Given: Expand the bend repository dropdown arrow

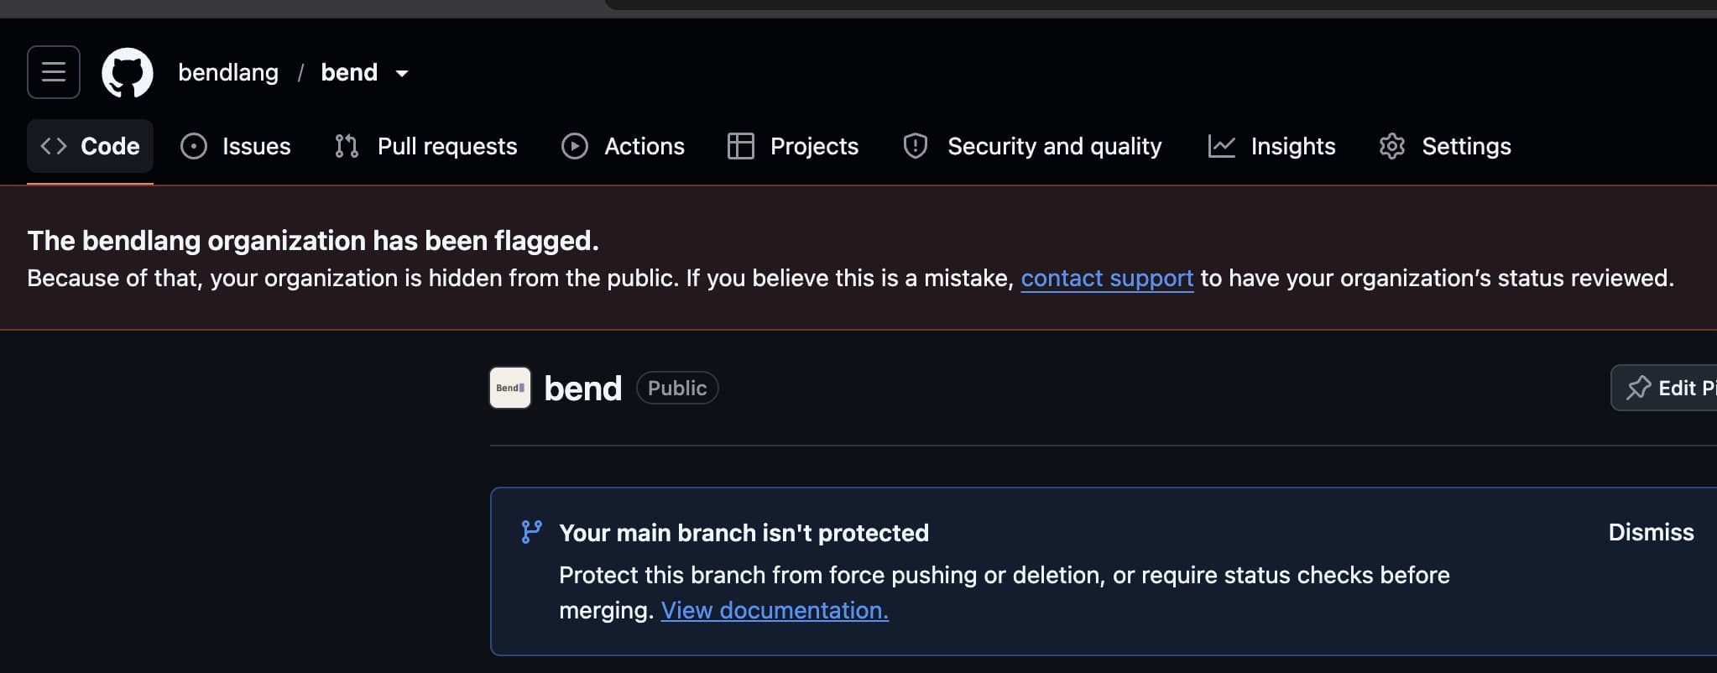Looking at the screenshot, I should point(402,73).
